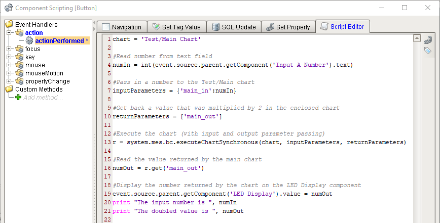Expand the propertyChange event node
Viewport: 440px width, 223px height.
[x=10, y=81]
